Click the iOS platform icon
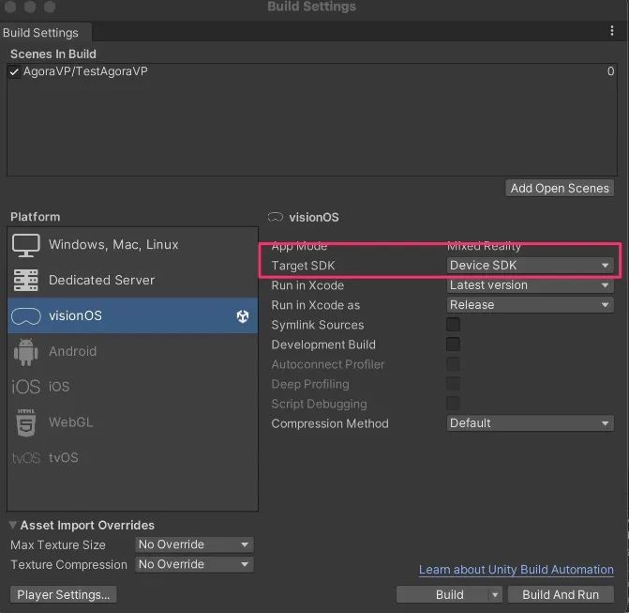This screenshot has height=613, width=629. click(25, 387)
